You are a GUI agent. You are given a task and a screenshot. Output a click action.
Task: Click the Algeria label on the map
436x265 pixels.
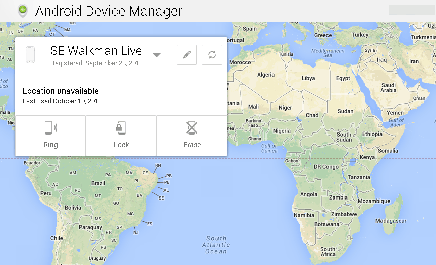click(x=266, y=75)
